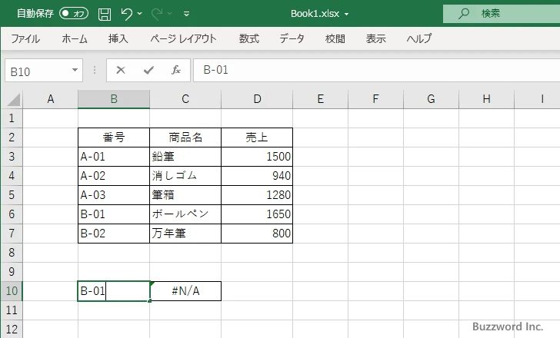Image resolution: width=560 pixels, height=338 pixels.
Task: Click the 売上 header cell
Action: pos(257,138)
